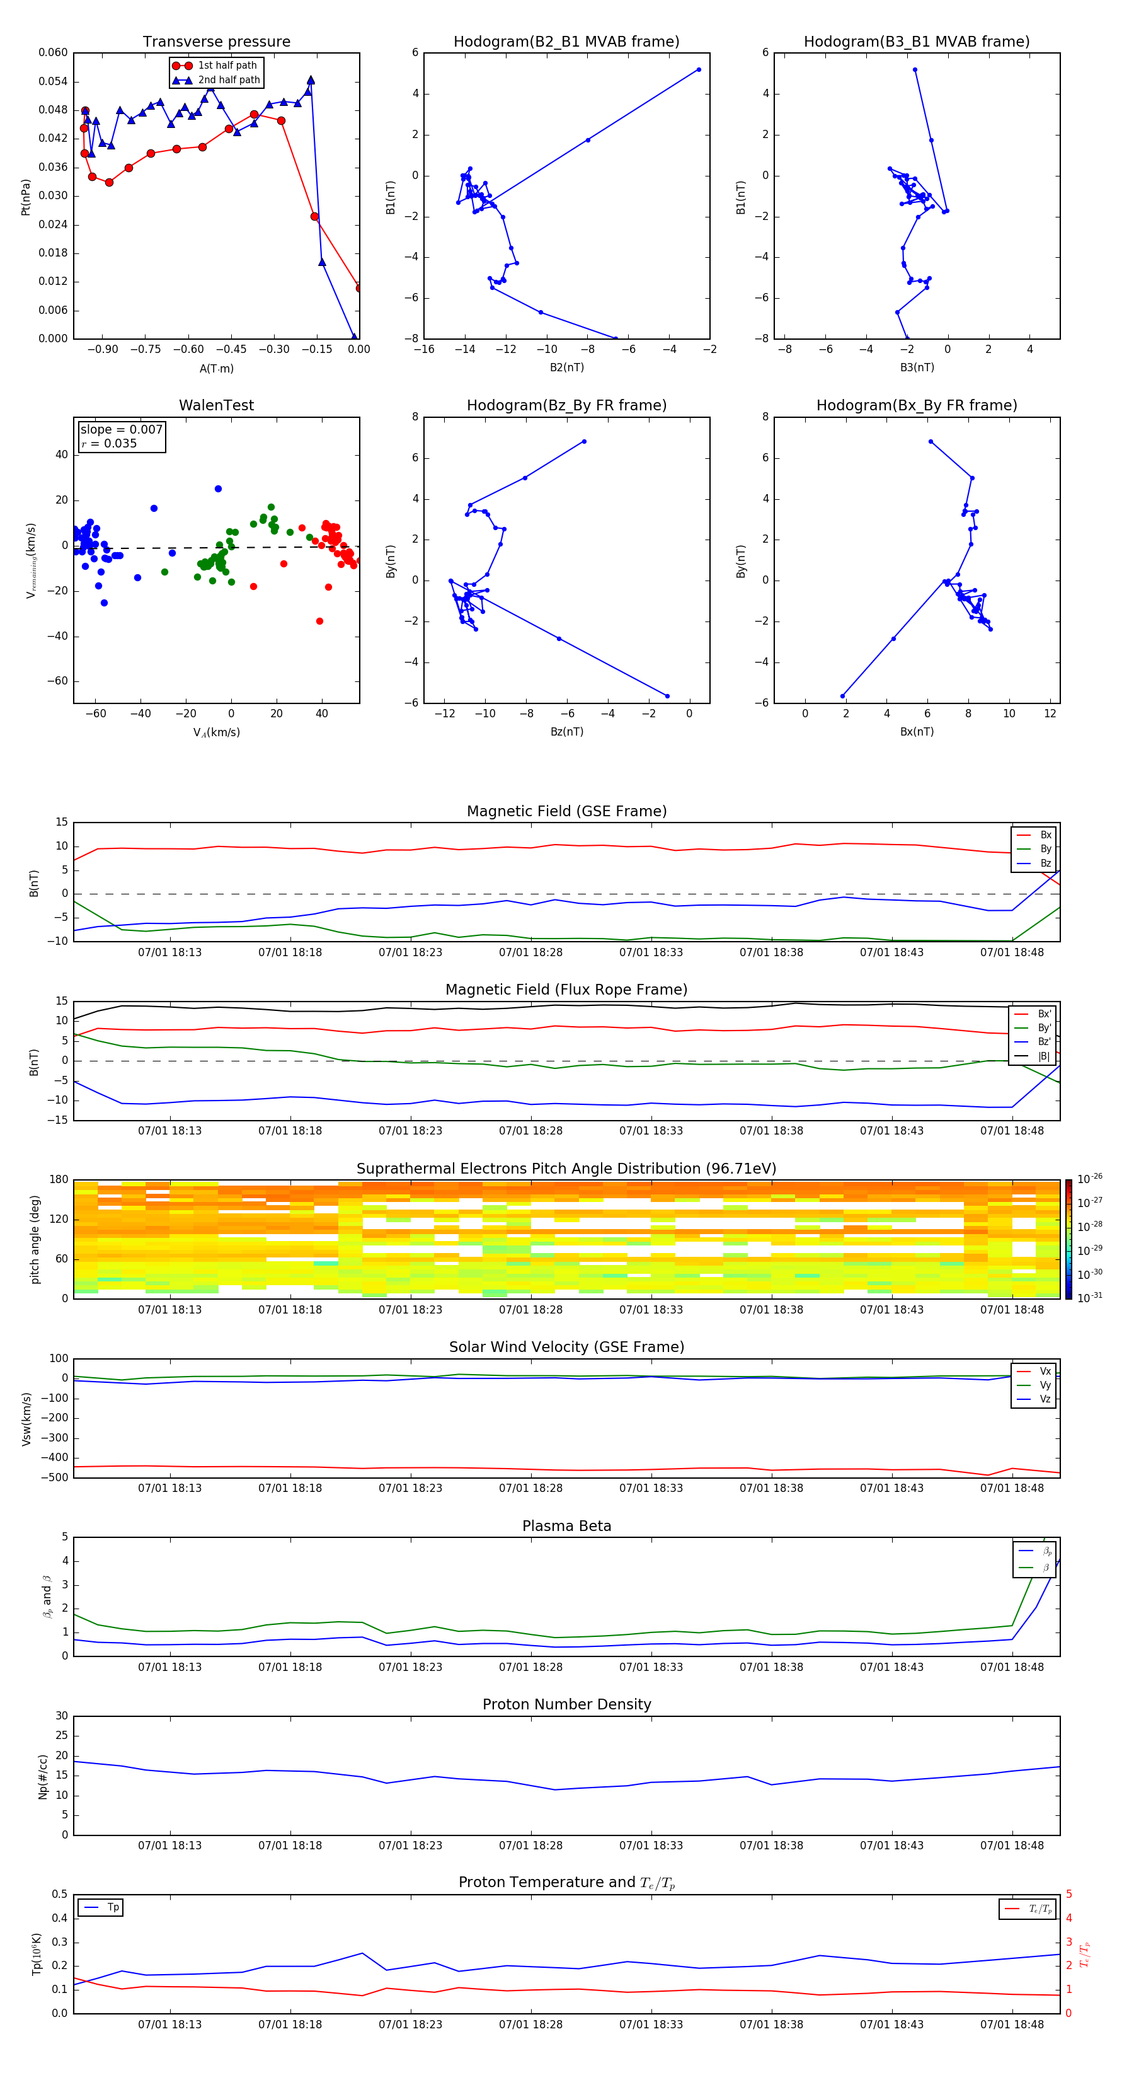Click the top-right endpoint of the B2_B1 hodogram

(x=699, y=69)
